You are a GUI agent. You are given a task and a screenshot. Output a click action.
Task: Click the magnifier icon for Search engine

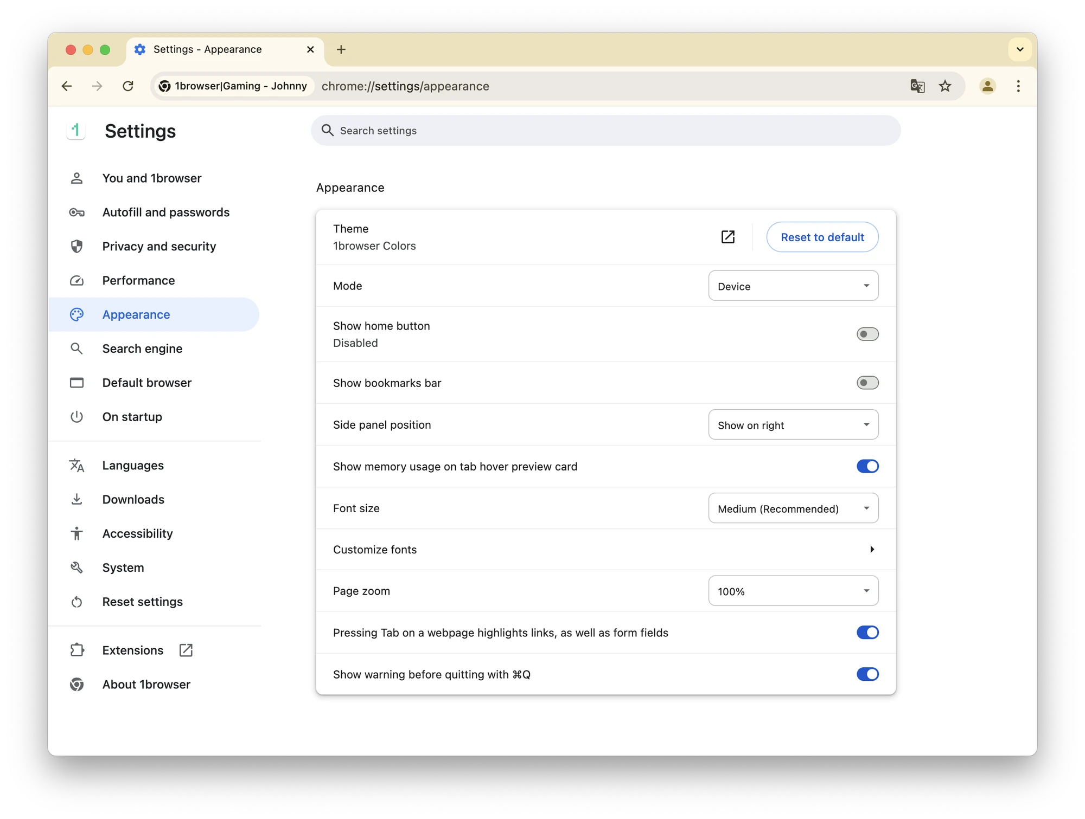pyautogui.click(x=76, y=349)
